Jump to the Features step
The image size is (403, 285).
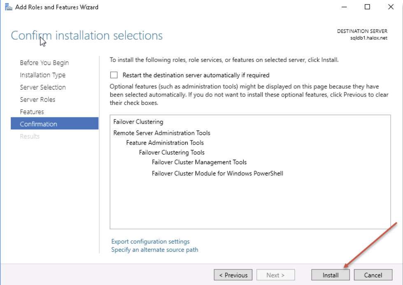[32, 112]
